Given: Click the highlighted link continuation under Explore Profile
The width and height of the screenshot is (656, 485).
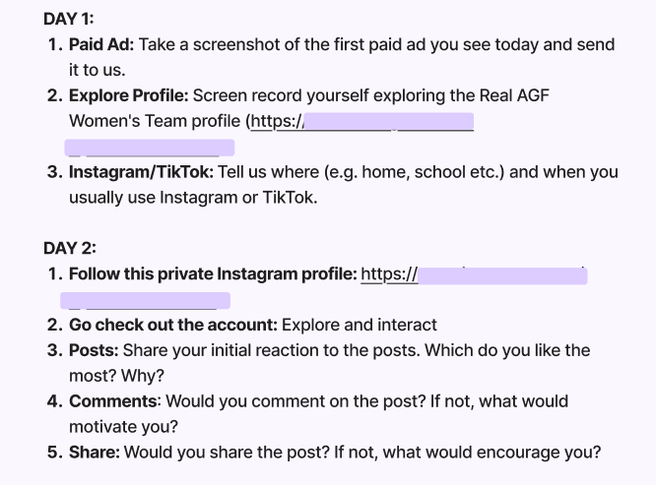Looking at the screenshot, I should (149, 148).
